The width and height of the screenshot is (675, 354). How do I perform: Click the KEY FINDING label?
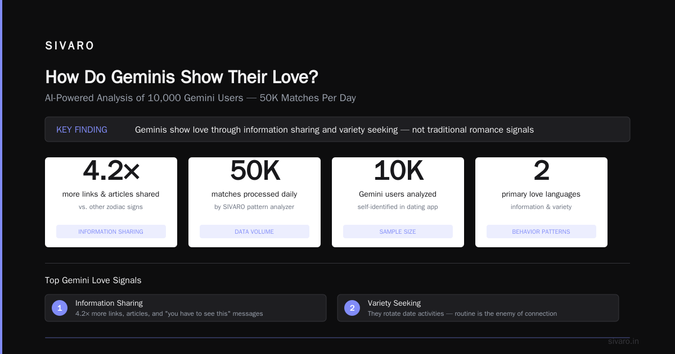click(82, 130)
